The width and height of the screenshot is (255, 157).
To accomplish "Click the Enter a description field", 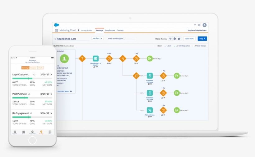I will point(121,39).
